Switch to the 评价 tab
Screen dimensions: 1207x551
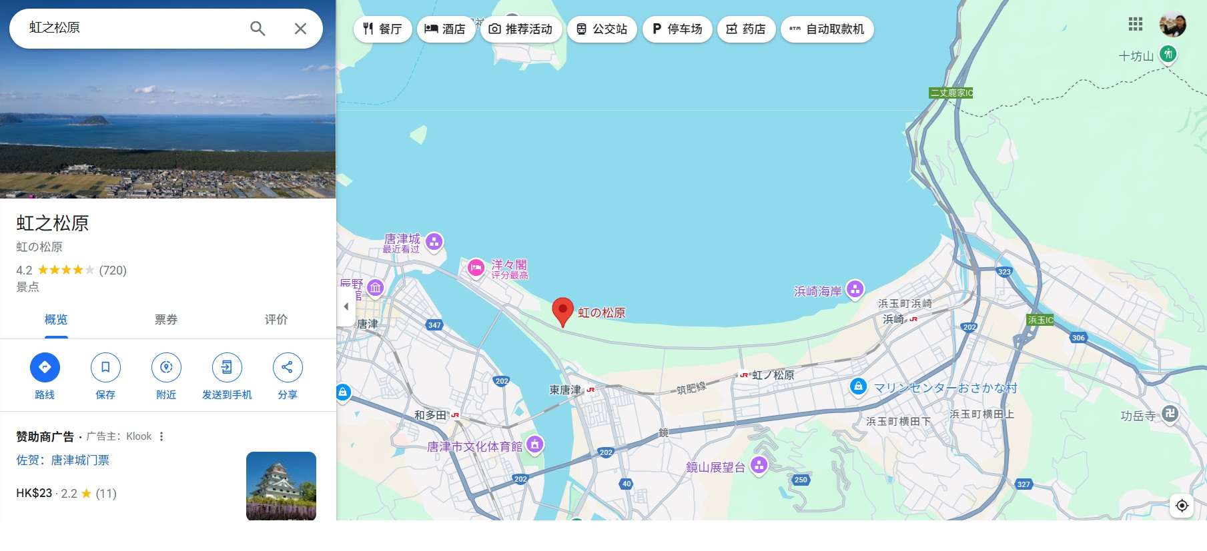276,320
